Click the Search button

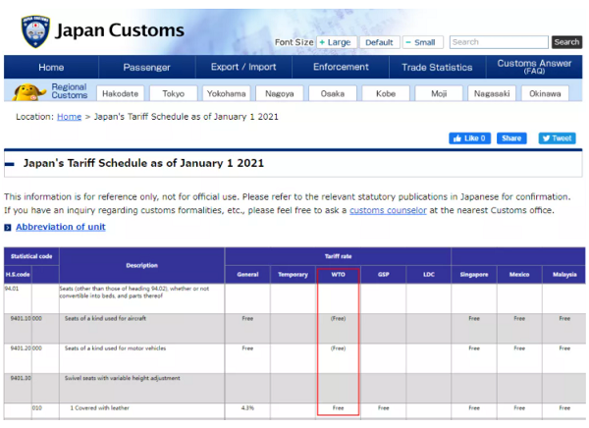click(x=566, y=42)
